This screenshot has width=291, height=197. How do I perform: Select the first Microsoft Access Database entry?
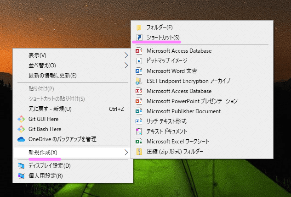coord(202,51)
